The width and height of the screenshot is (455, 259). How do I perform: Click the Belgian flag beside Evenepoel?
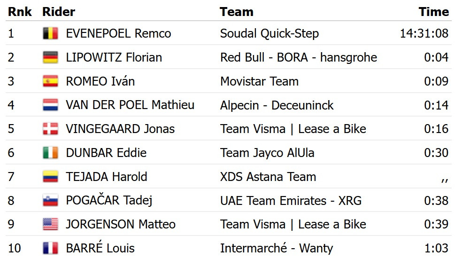(50, 33)
